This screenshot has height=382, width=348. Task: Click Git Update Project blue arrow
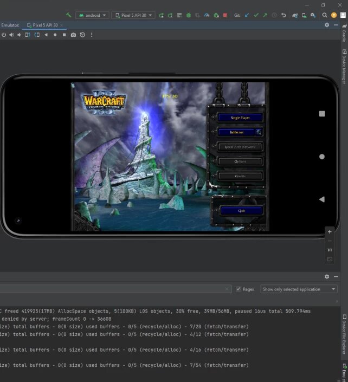[x=247, y=15]
